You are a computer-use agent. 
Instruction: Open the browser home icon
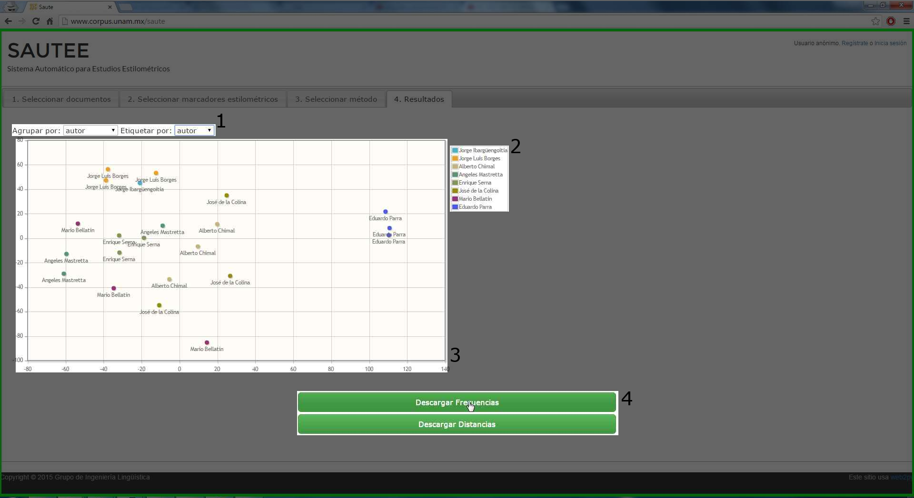click(50, 21)
